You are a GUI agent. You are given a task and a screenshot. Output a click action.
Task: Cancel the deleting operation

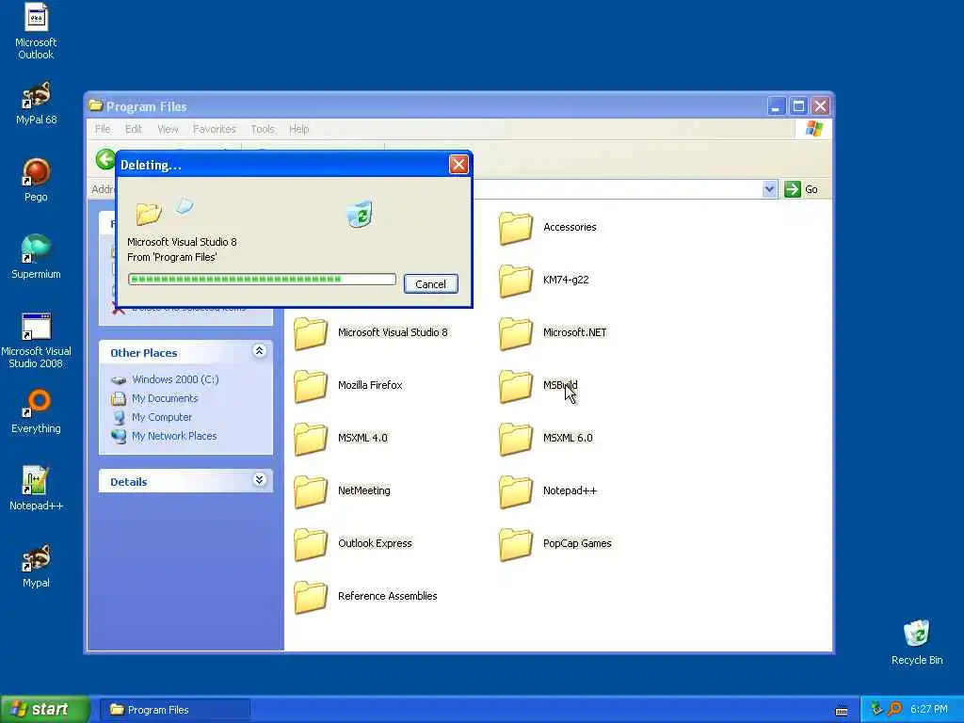tap(430, 284)
